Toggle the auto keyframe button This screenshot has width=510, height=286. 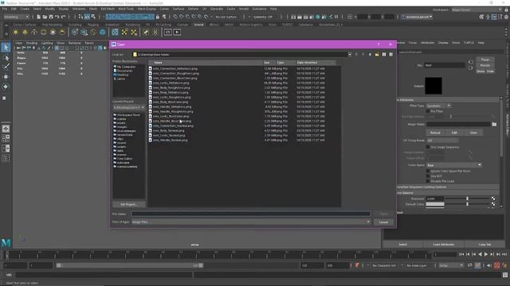click(x=497, y=265)
